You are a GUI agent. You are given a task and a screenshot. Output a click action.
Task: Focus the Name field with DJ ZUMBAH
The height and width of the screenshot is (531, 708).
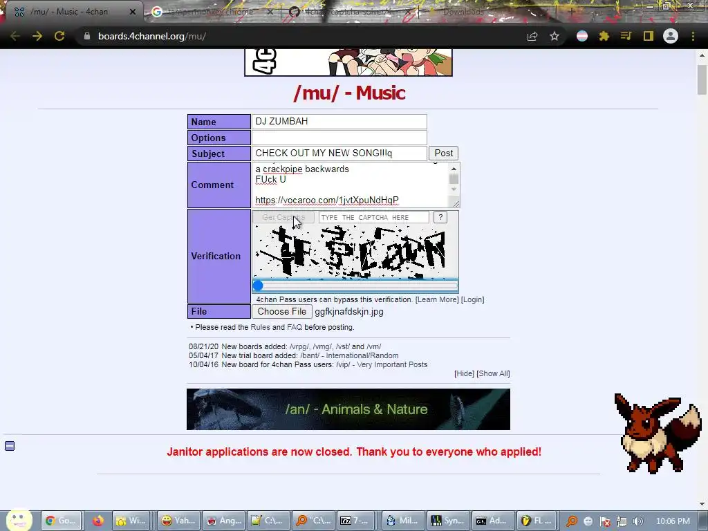[x=339, y=122]
